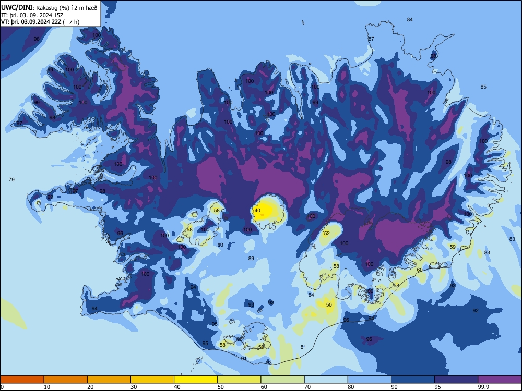Click the amber 30–40 legend swatch
This screenshot has width=522, height=391.
tap(152, 380)
